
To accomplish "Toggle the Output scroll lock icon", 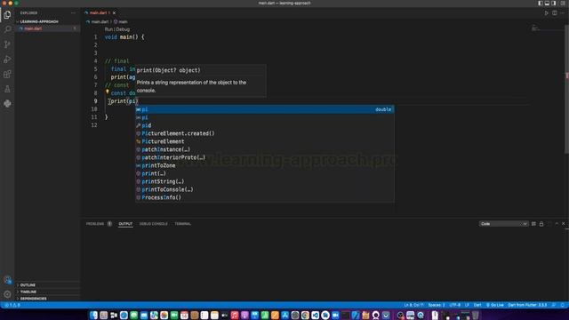I will 541,224.
